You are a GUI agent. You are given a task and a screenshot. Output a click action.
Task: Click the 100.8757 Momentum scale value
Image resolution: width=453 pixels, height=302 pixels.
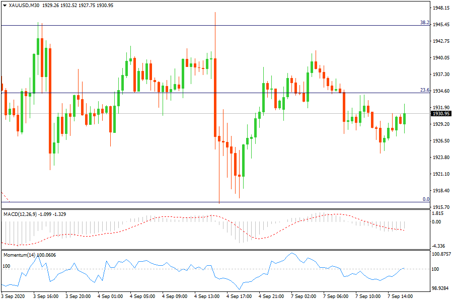[441, 254]
